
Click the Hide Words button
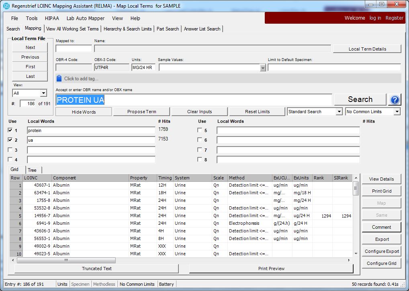click(x=84, y=112)
